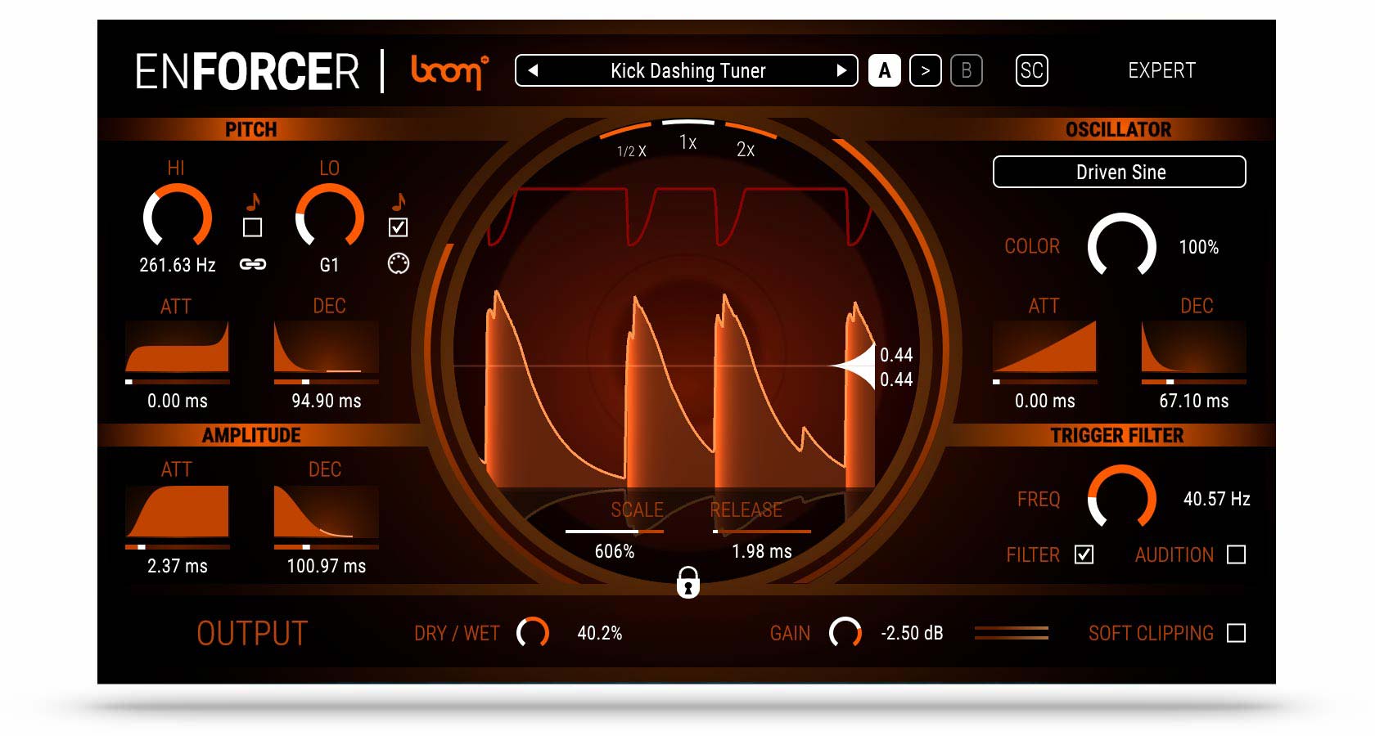1375x736 pixels.
Task: Enable the HI pitch note mode checkbox
Action: click(252, 227)
